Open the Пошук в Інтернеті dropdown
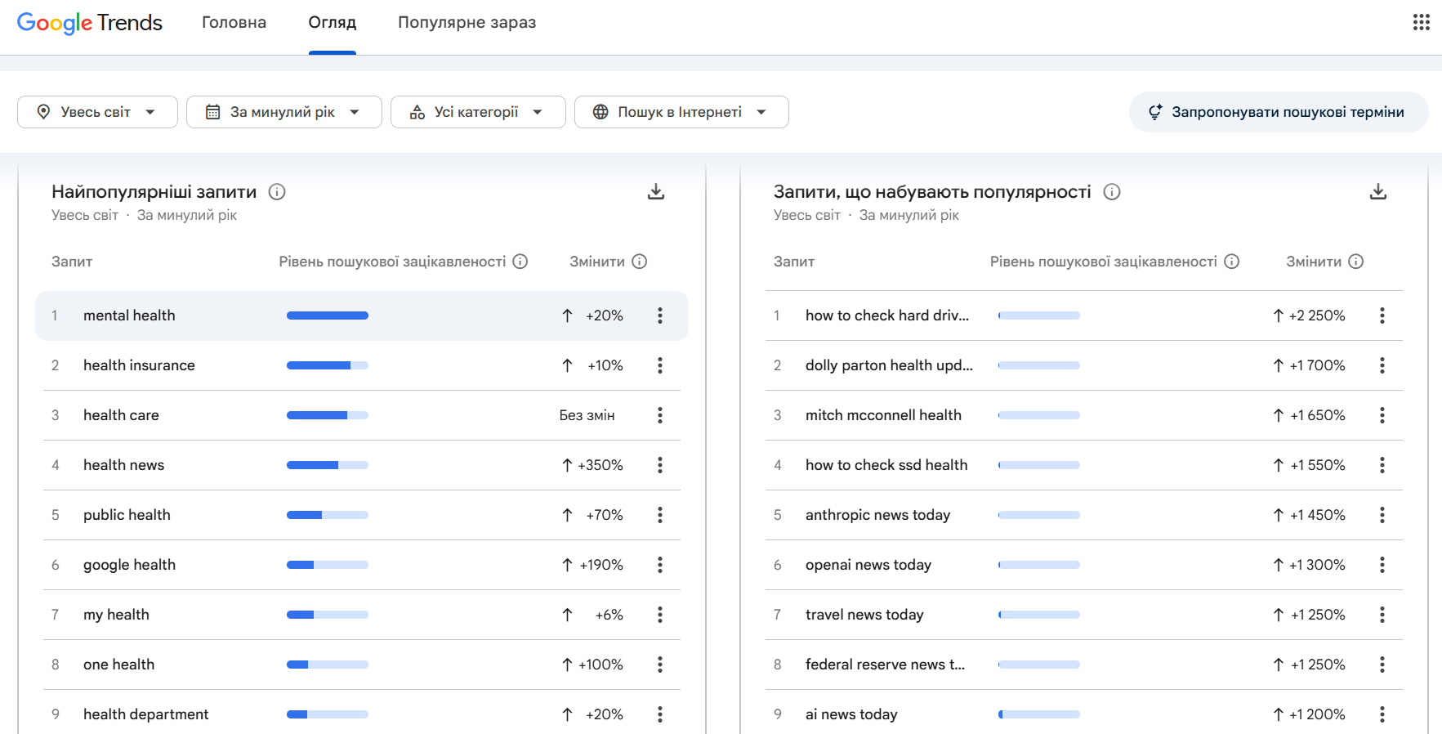Image resolution: width=1442 pixels, height=734 pixels. (681, 112)
